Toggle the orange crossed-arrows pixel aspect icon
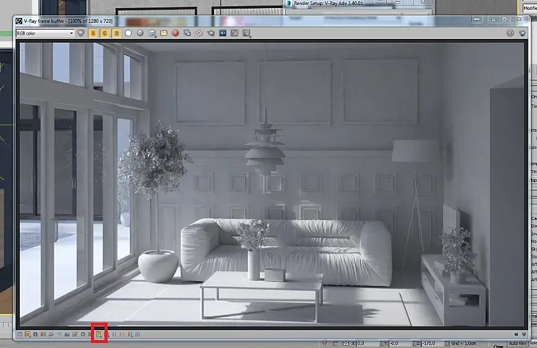The image size is (537, 348). click(x=122, y=334)
